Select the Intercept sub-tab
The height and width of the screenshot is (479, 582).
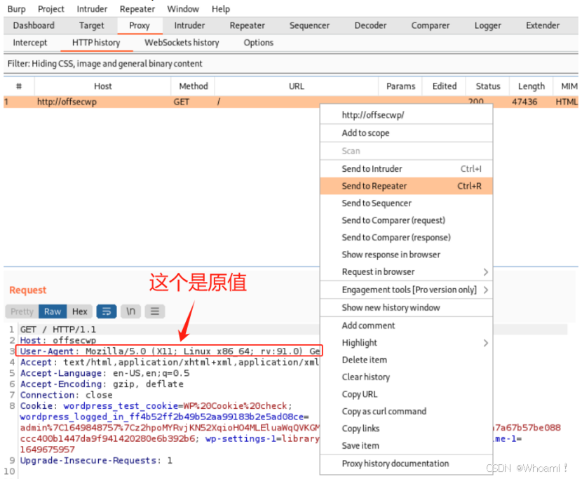30,43
